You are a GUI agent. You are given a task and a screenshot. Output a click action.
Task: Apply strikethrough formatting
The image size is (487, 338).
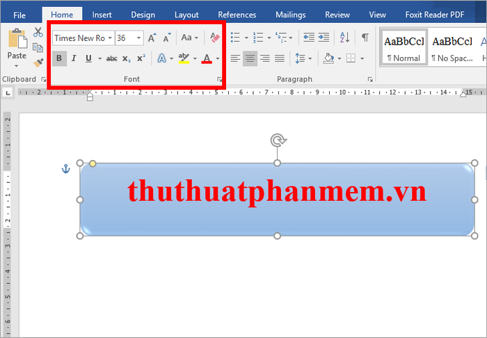point(111,58)
